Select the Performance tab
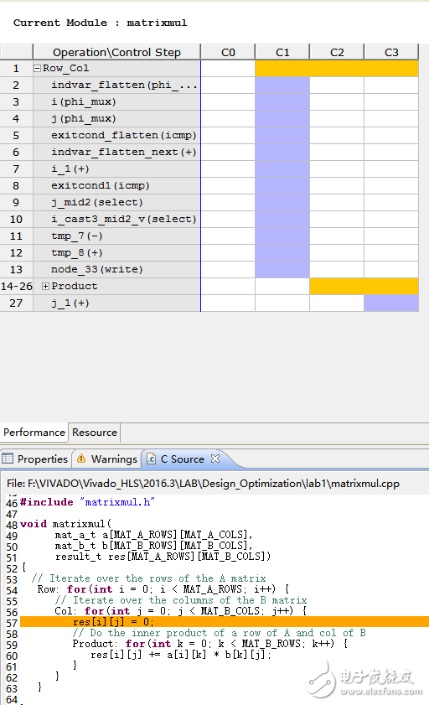429x705 pixels. tap(34, 433)
